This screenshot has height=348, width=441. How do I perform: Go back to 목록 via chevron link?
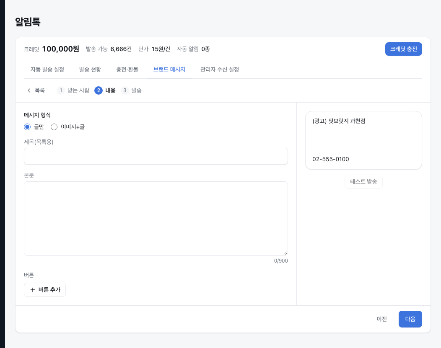pyautogui.click(x=36, y=90)
